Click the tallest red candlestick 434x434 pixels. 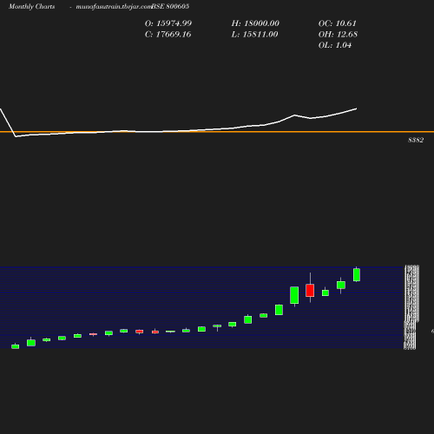310,290
